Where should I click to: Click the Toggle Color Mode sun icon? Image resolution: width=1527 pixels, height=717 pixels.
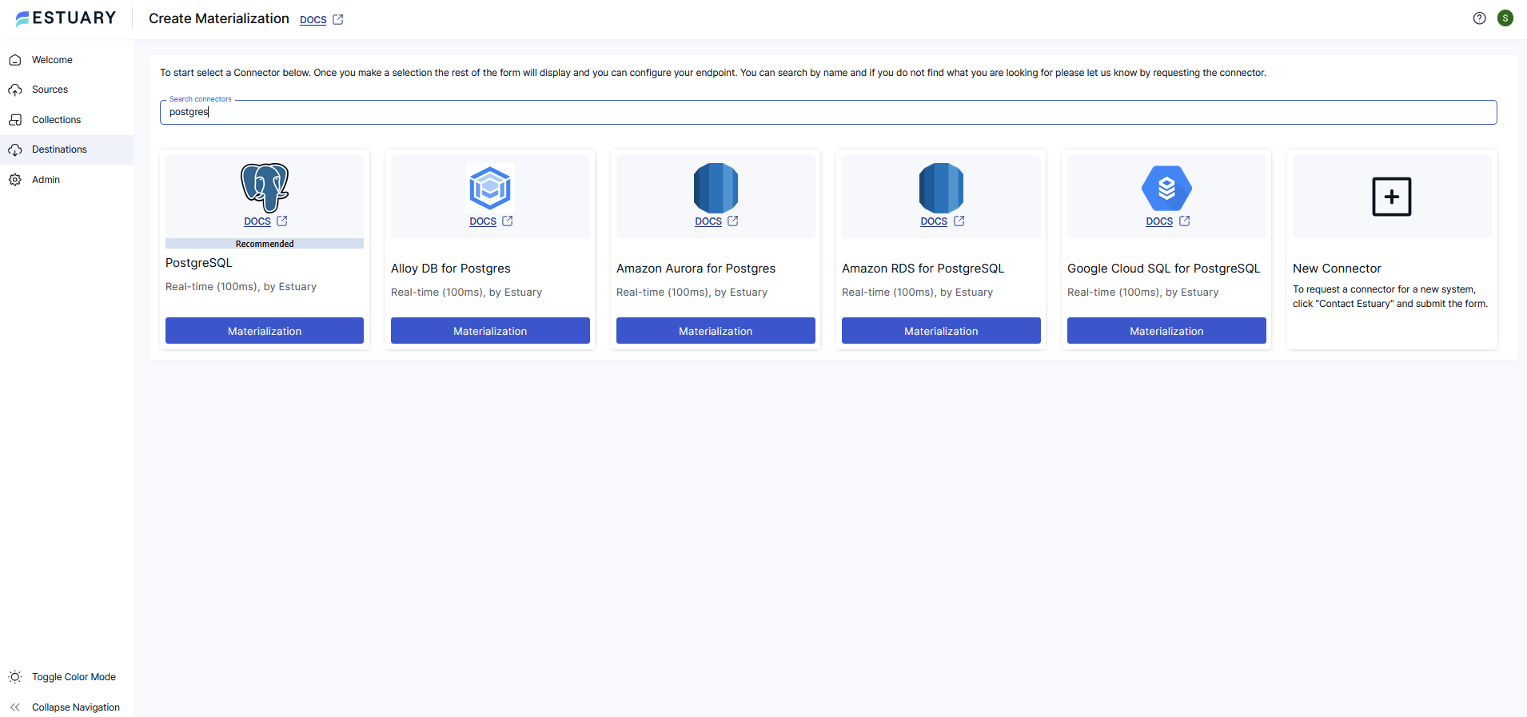coord(15,677)
